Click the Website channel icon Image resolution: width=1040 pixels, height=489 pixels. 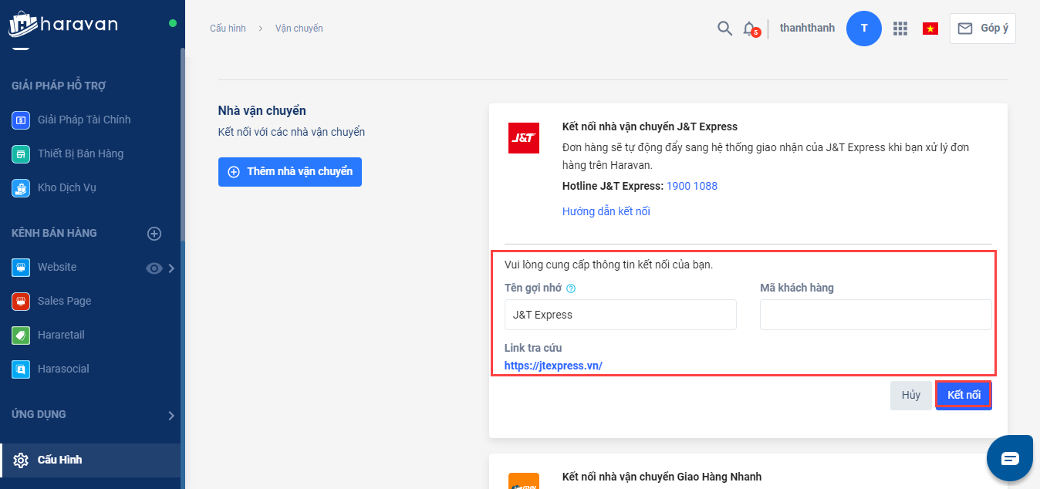click(x=21, y=267)
